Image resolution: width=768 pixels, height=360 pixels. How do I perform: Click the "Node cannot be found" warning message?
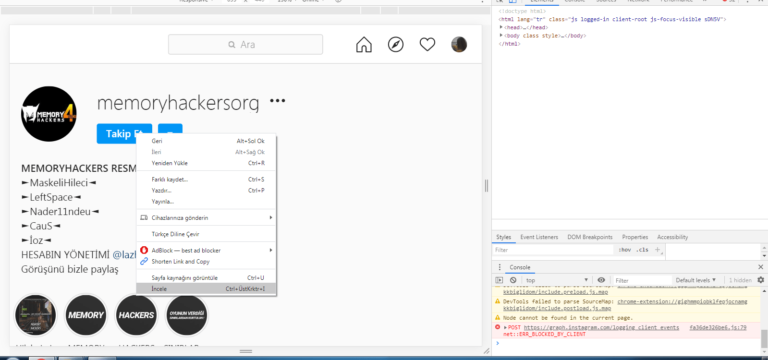tap(568, 318)
